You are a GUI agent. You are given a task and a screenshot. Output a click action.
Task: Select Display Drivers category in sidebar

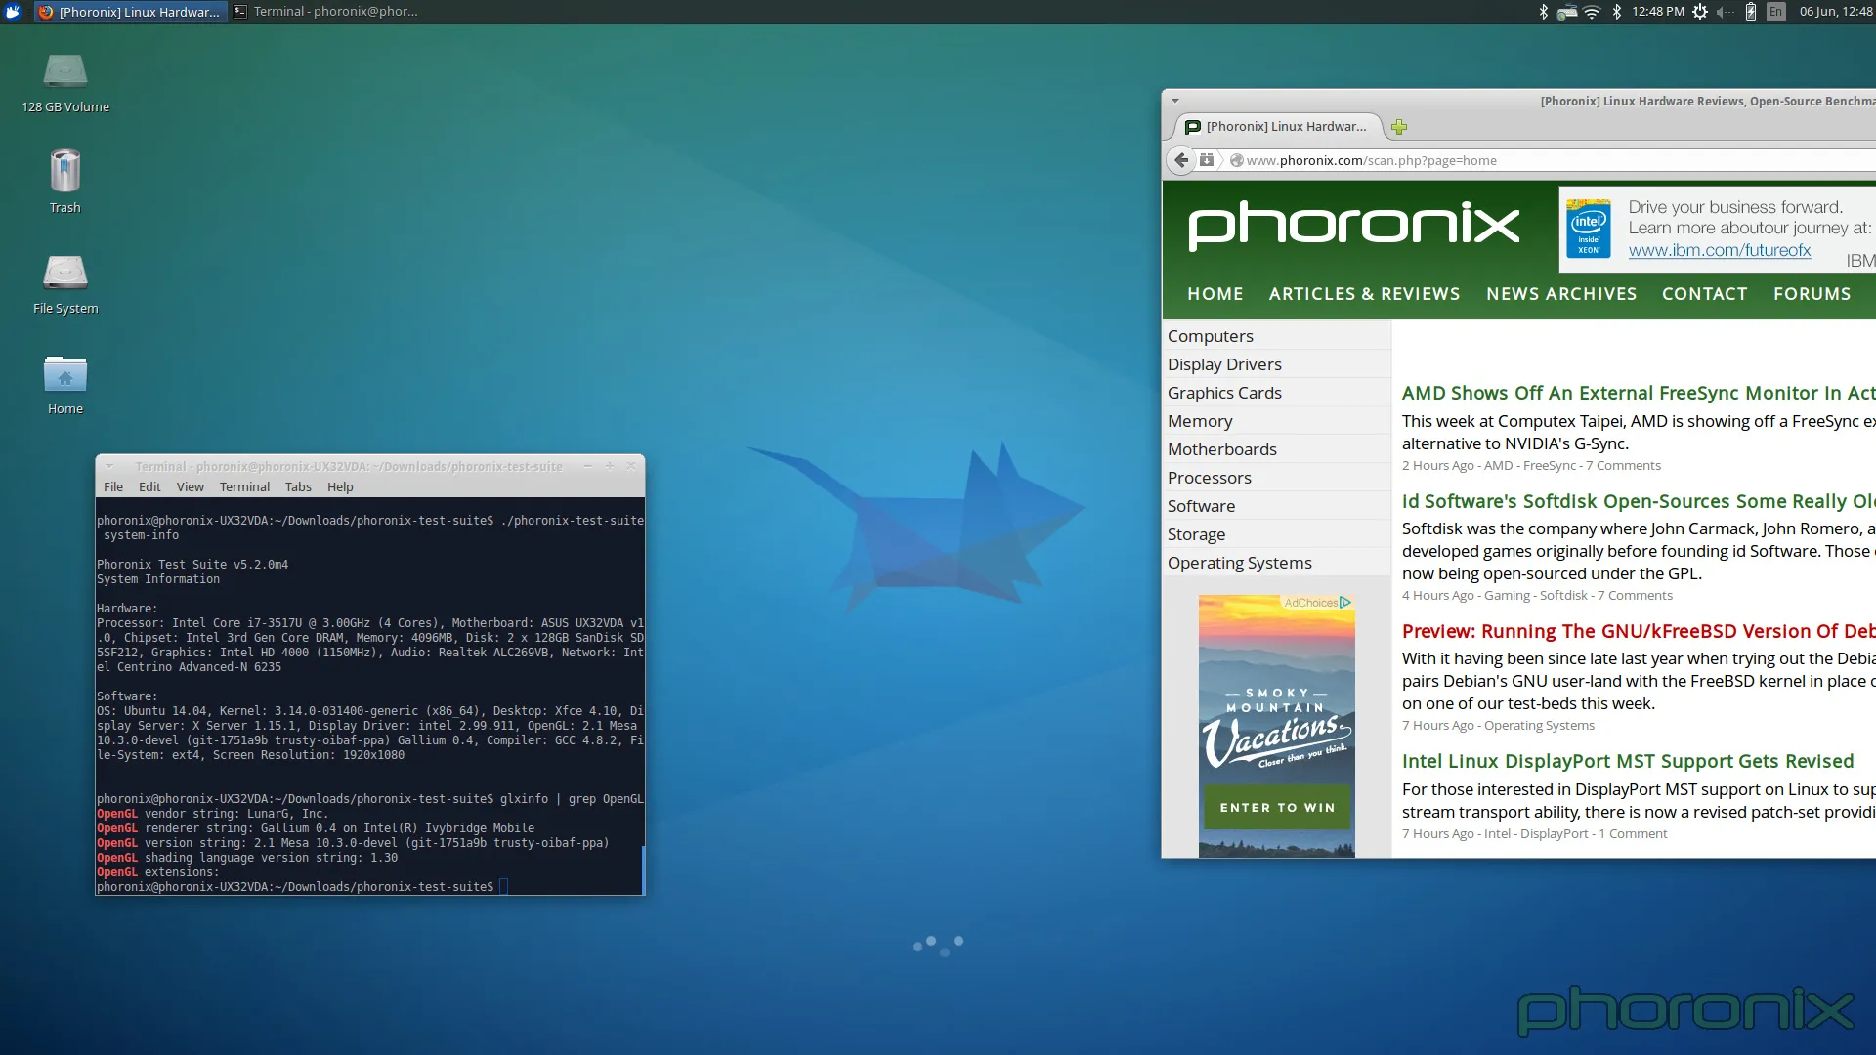1277,364
